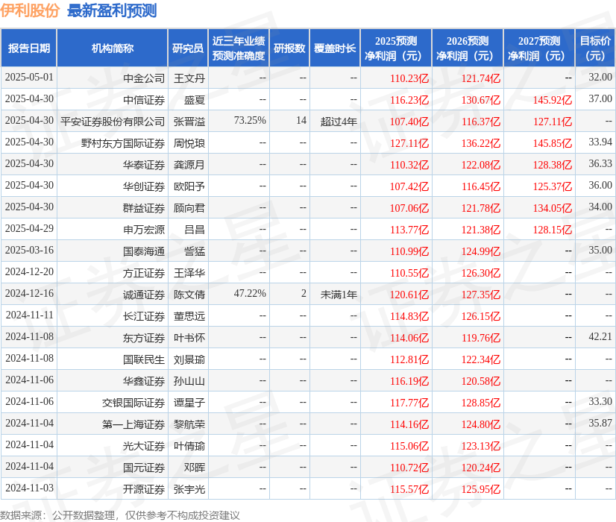Select the 研究员 column header

point(189,47)
